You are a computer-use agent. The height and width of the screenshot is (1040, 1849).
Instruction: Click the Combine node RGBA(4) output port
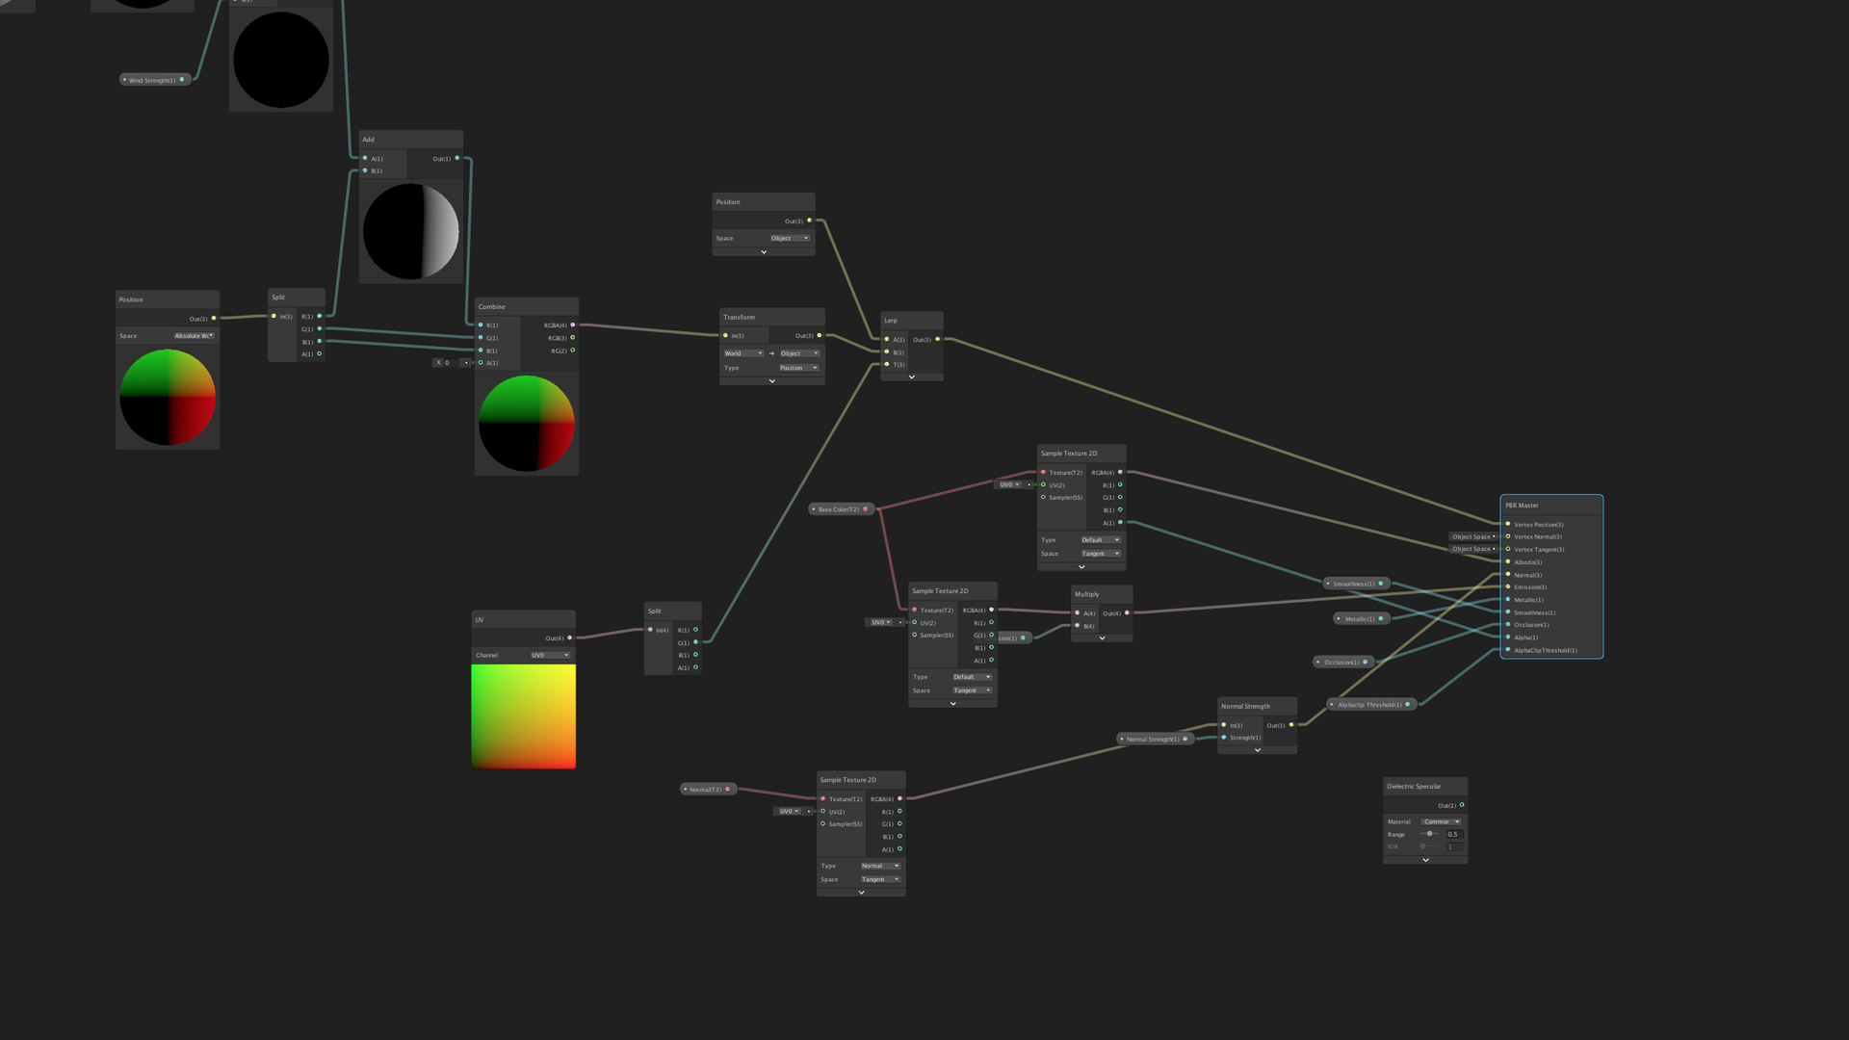pos(573,325)
